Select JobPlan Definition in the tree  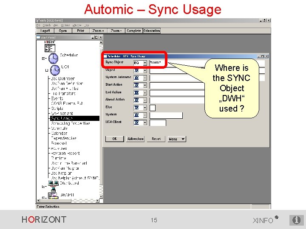(67, 84)
